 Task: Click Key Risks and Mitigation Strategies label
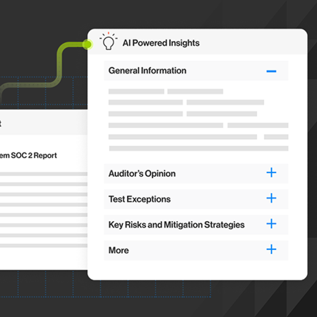[176, 225]
